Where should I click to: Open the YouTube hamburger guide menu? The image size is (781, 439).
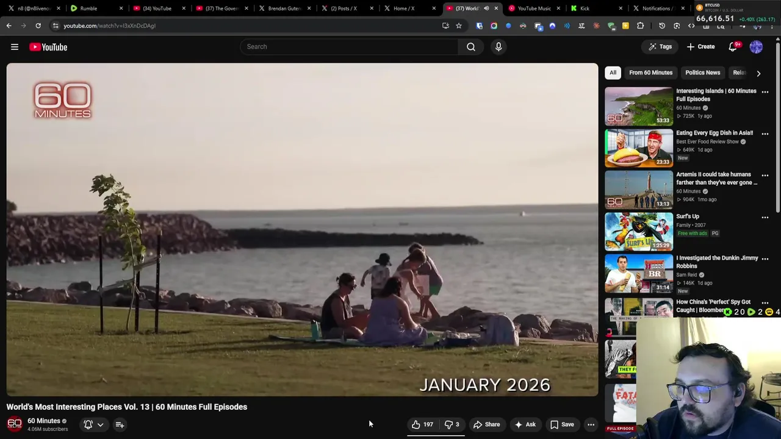[x=15, y=47]
